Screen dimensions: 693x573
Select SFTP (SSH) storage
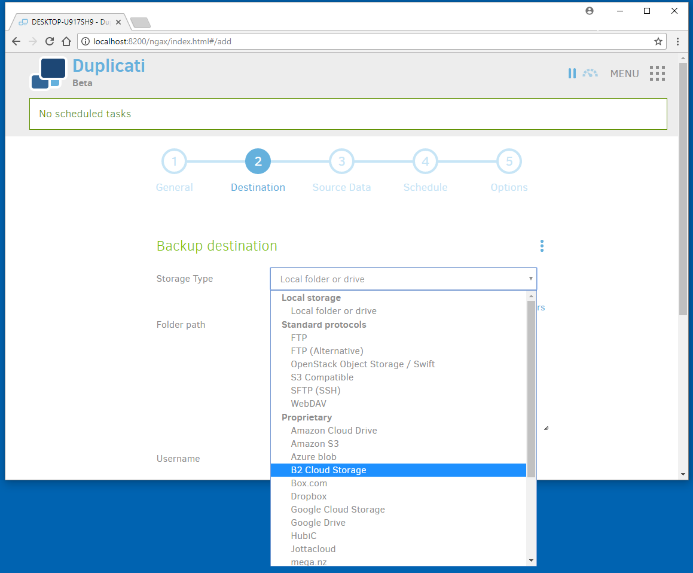pos(399,391)
